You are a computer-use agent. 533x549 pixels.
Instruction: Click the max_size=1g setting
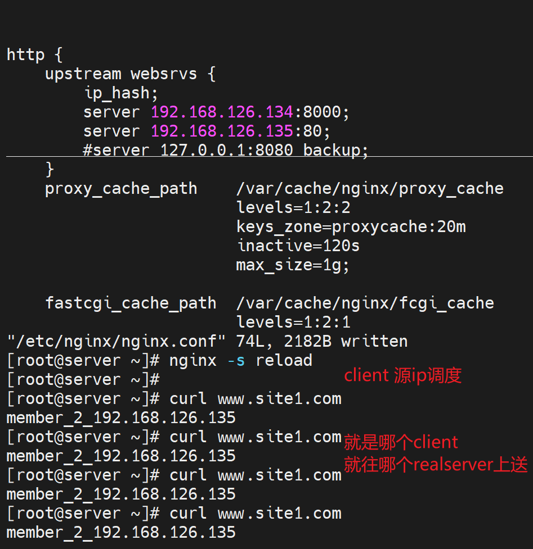point(293,265)
